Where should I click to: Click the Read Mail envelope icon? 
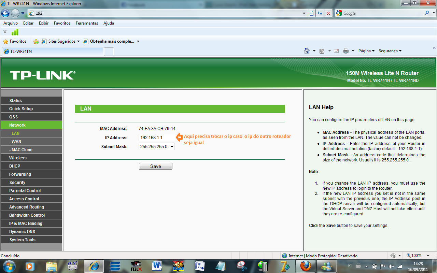pos(336,50)
